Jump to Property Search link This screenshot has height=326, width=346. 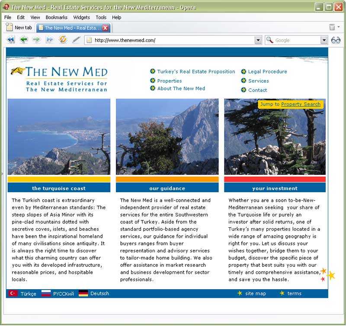tap(301, 104)
